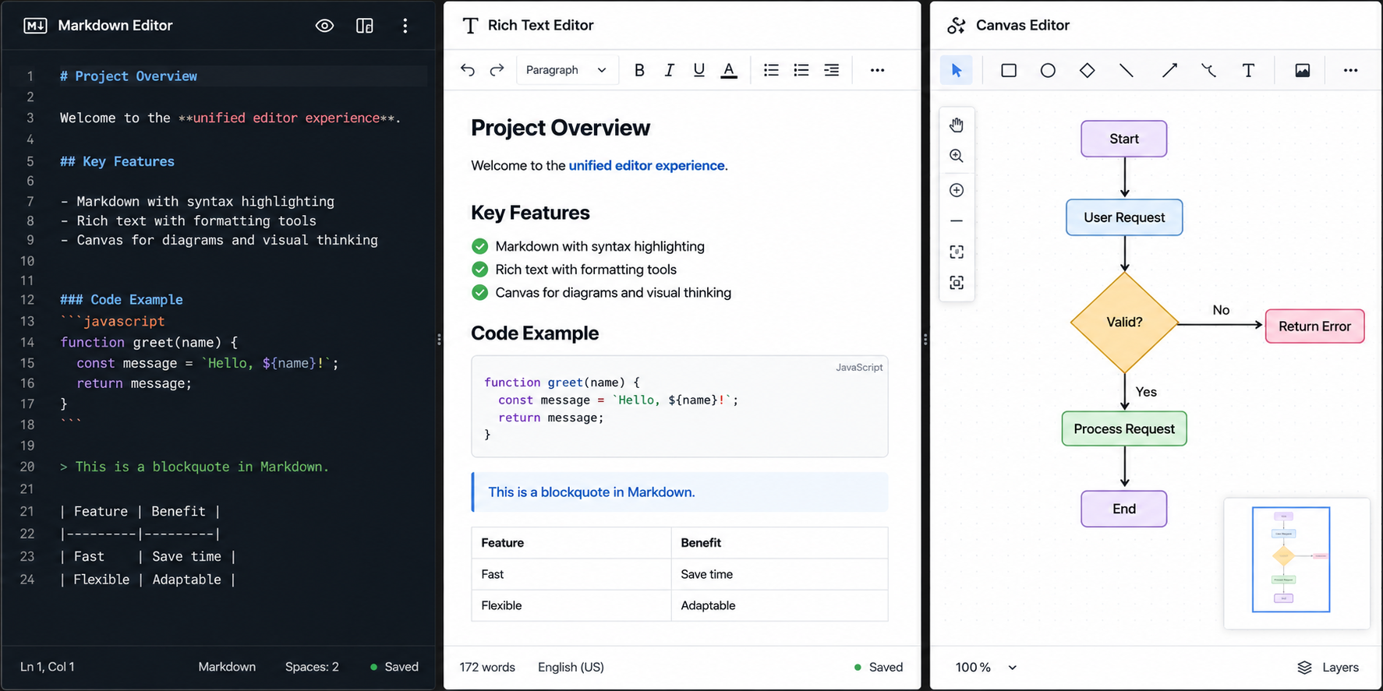The width and height of the screenshot is (1383, 691).
Task: Activate the Hand pan tool
Action: [x=957, y=125]
